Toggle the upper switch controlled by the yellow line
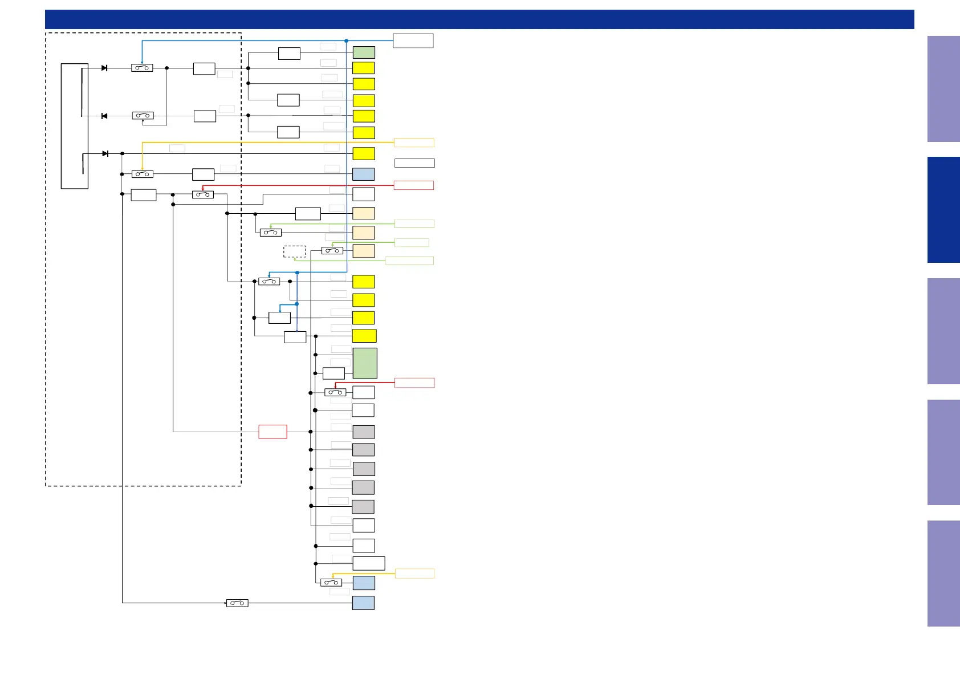Image resolution: width=960 pixels, height=679 pixels. [x=143, y=174]
